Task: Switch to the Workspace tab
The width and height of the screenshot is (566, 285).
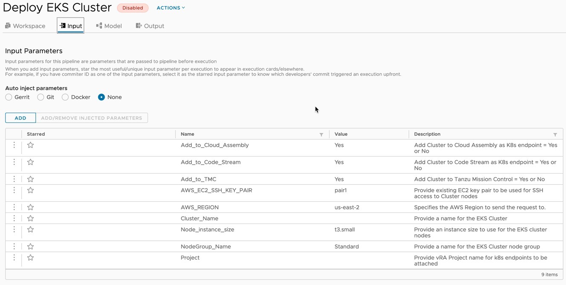Action: (x=25, y=26)
